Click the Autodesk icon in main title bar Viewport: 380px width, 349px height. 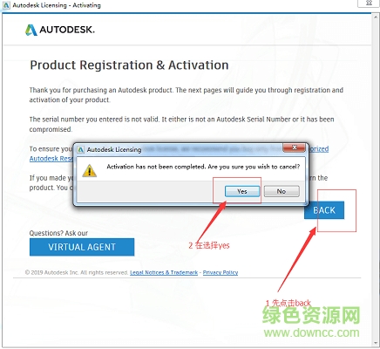pyautogui.click(x=6, y=5)
